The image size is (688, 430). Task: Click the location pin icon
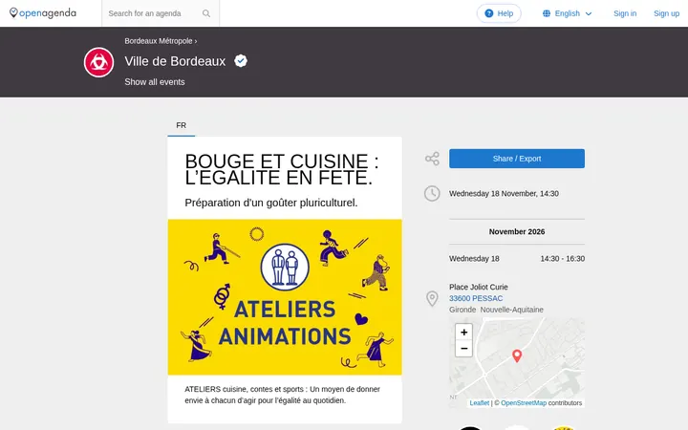[432, 299]
